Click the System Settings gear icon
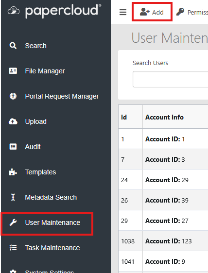Viewport: 208px width, 273px height. pyautogui.click(x=13, y=271)
